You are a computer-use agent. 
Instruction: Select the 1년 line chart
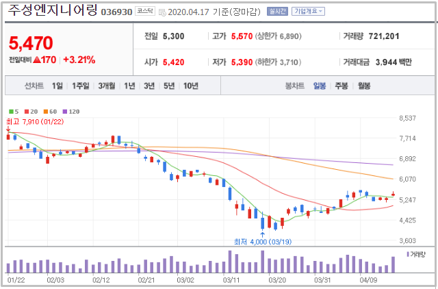129,86
